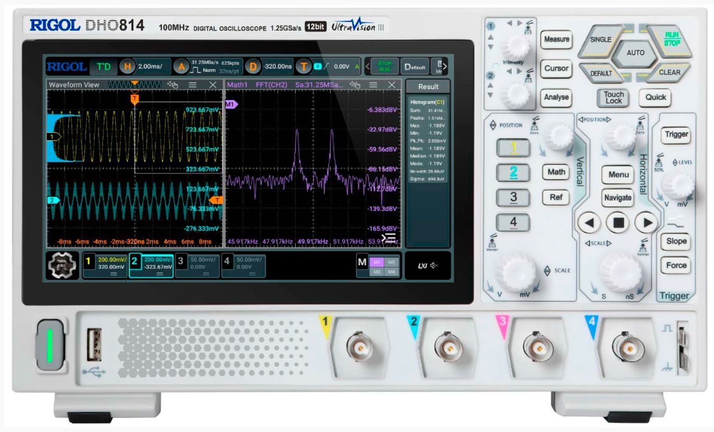Tap the orange T trigger icon in toolbar
This screenshot has width=714, height=432.
tap(303, 67)
